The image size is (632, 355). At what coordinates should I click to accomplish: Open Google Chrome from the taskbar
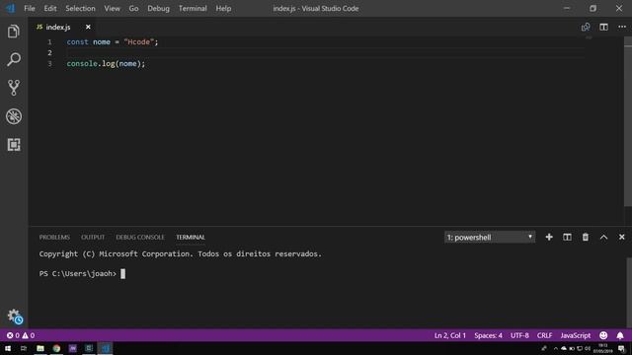[x=56, y=348]
